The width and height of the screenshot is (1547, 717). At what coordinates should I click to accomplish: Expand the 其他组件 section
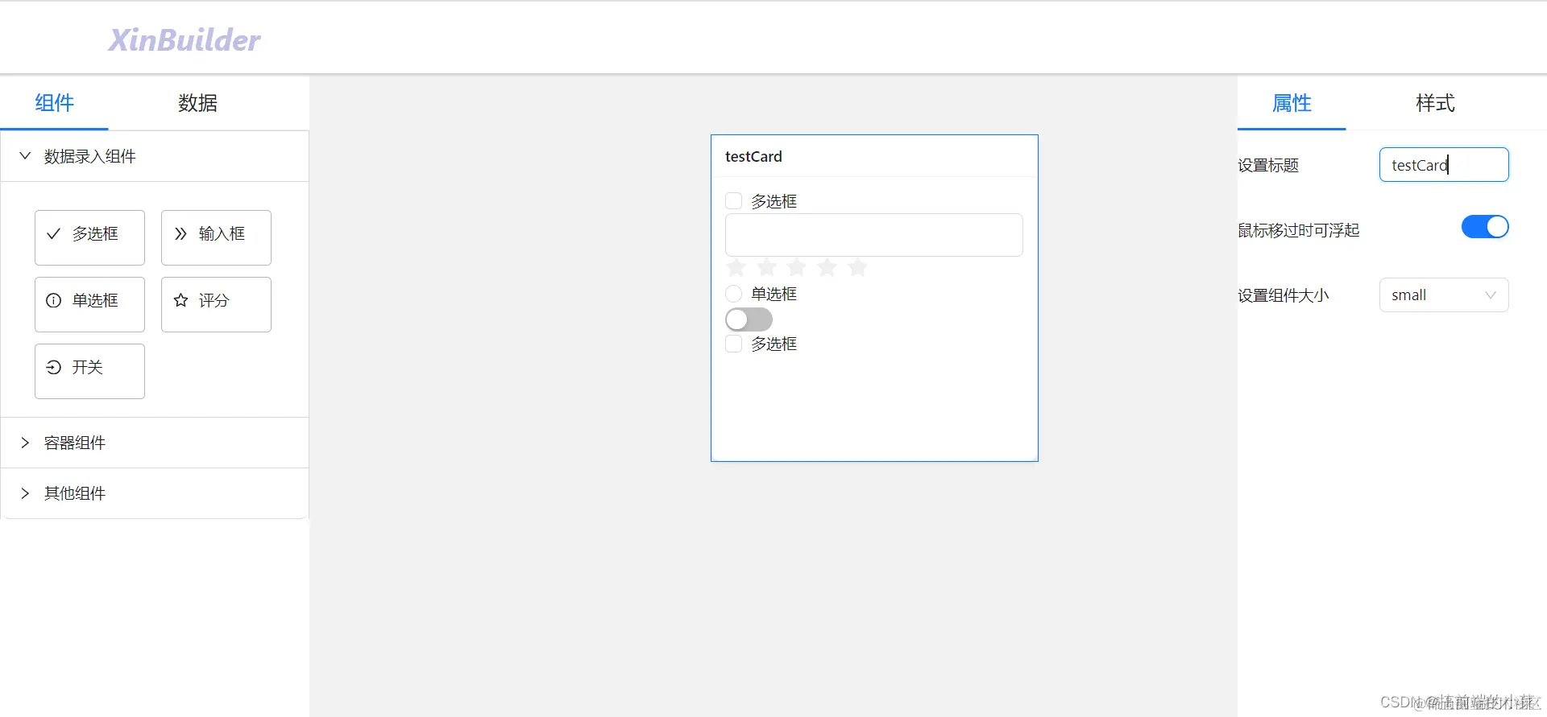(x=155, y=493)
